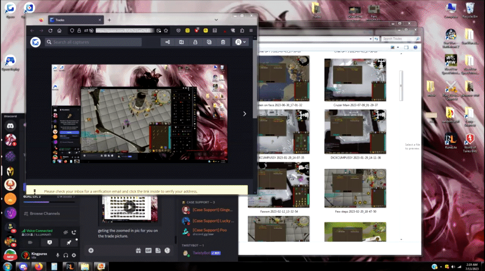Reload the page in Firefox
This screenshot has height=271, width=485.
[50, 30]
